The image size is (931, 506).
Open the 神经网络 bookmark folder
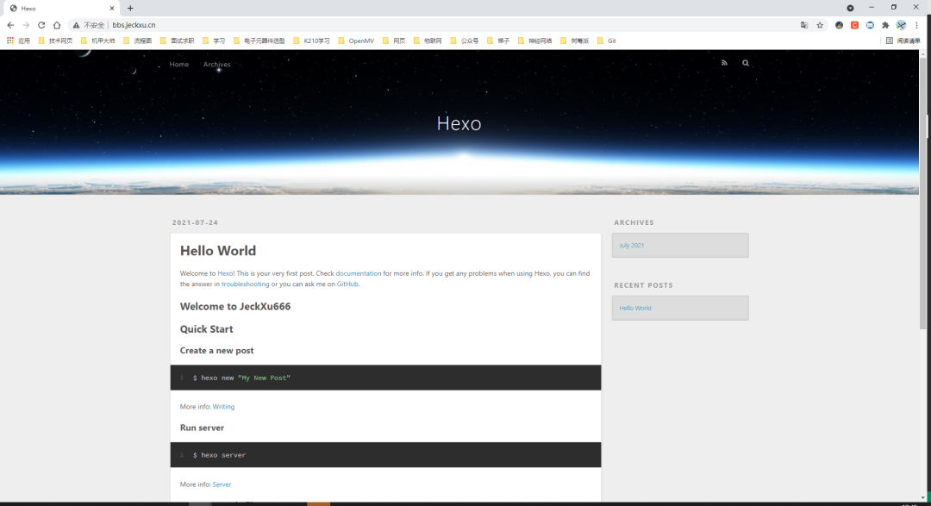click(535, 41)
